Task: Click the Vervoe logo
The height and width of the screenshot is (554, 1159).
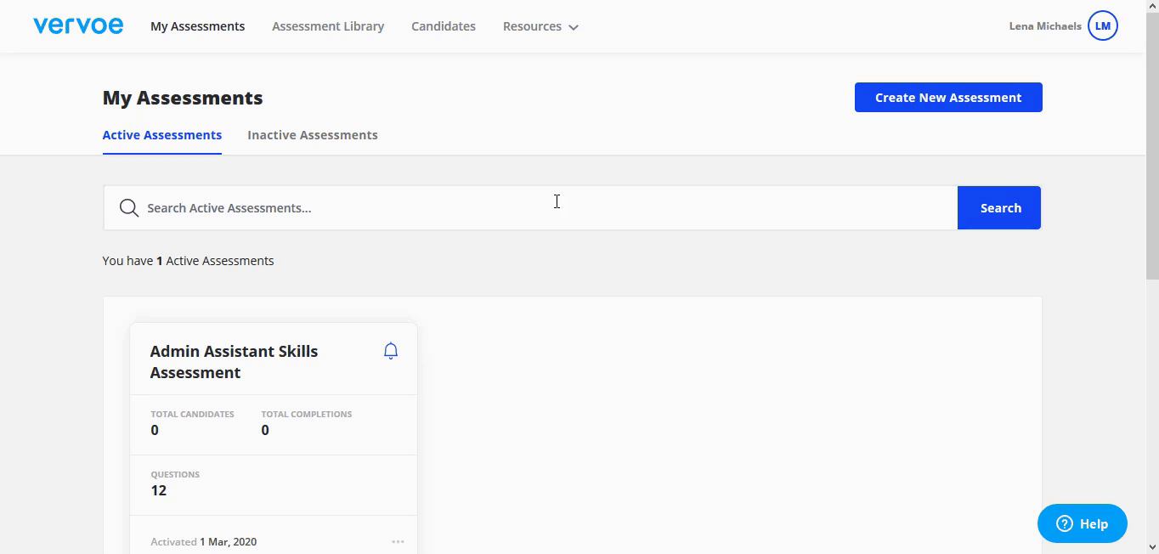Action: [x=78, y=26]
